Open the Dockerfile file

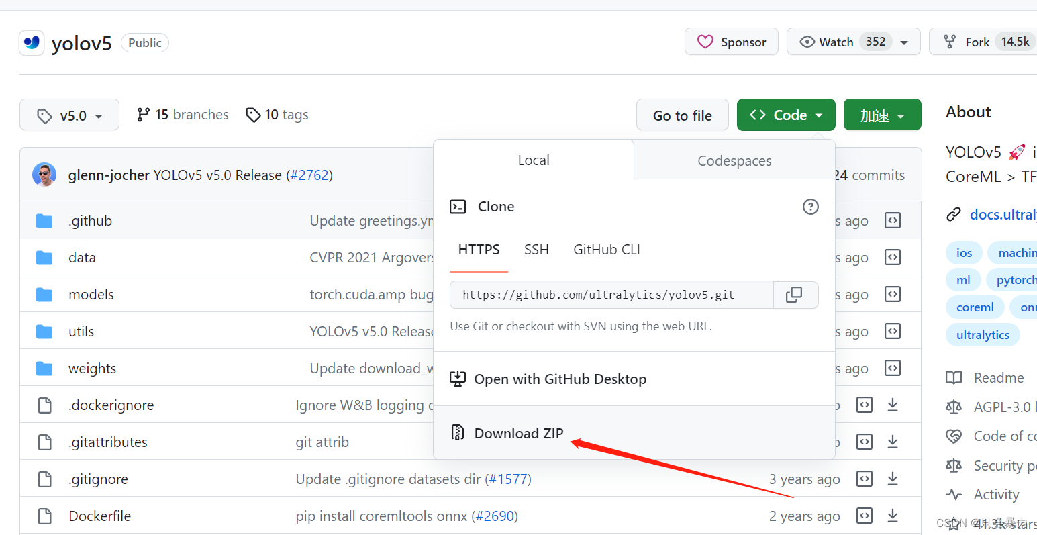tap(100, 516)
